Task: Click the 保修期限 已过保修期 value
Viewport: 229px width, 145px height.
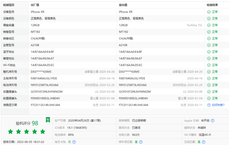Action: click(x=139, y=121)
